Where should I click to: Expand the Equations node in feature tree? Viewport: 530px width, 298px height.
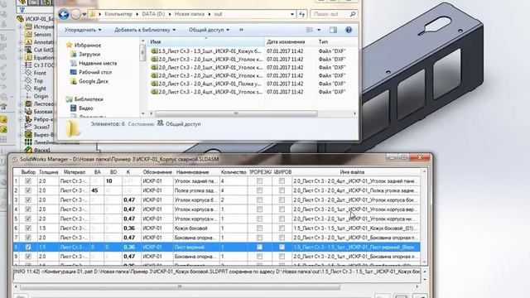click(x=20, y=57)
